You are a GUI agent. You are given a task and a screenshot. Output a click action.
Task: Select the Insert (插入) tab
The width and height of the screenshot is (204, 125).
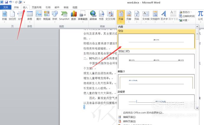click(25, 7)
